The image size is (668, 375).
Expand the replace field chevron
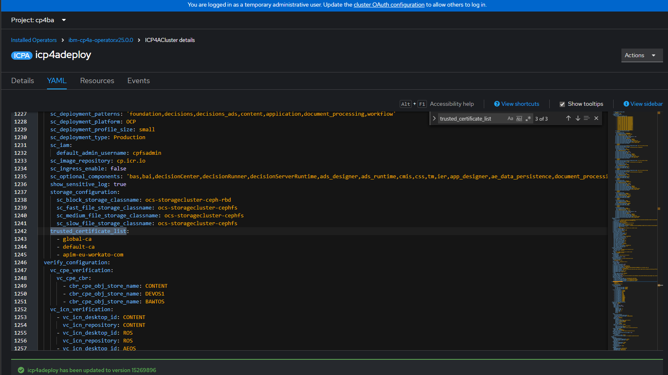point(434,119)
